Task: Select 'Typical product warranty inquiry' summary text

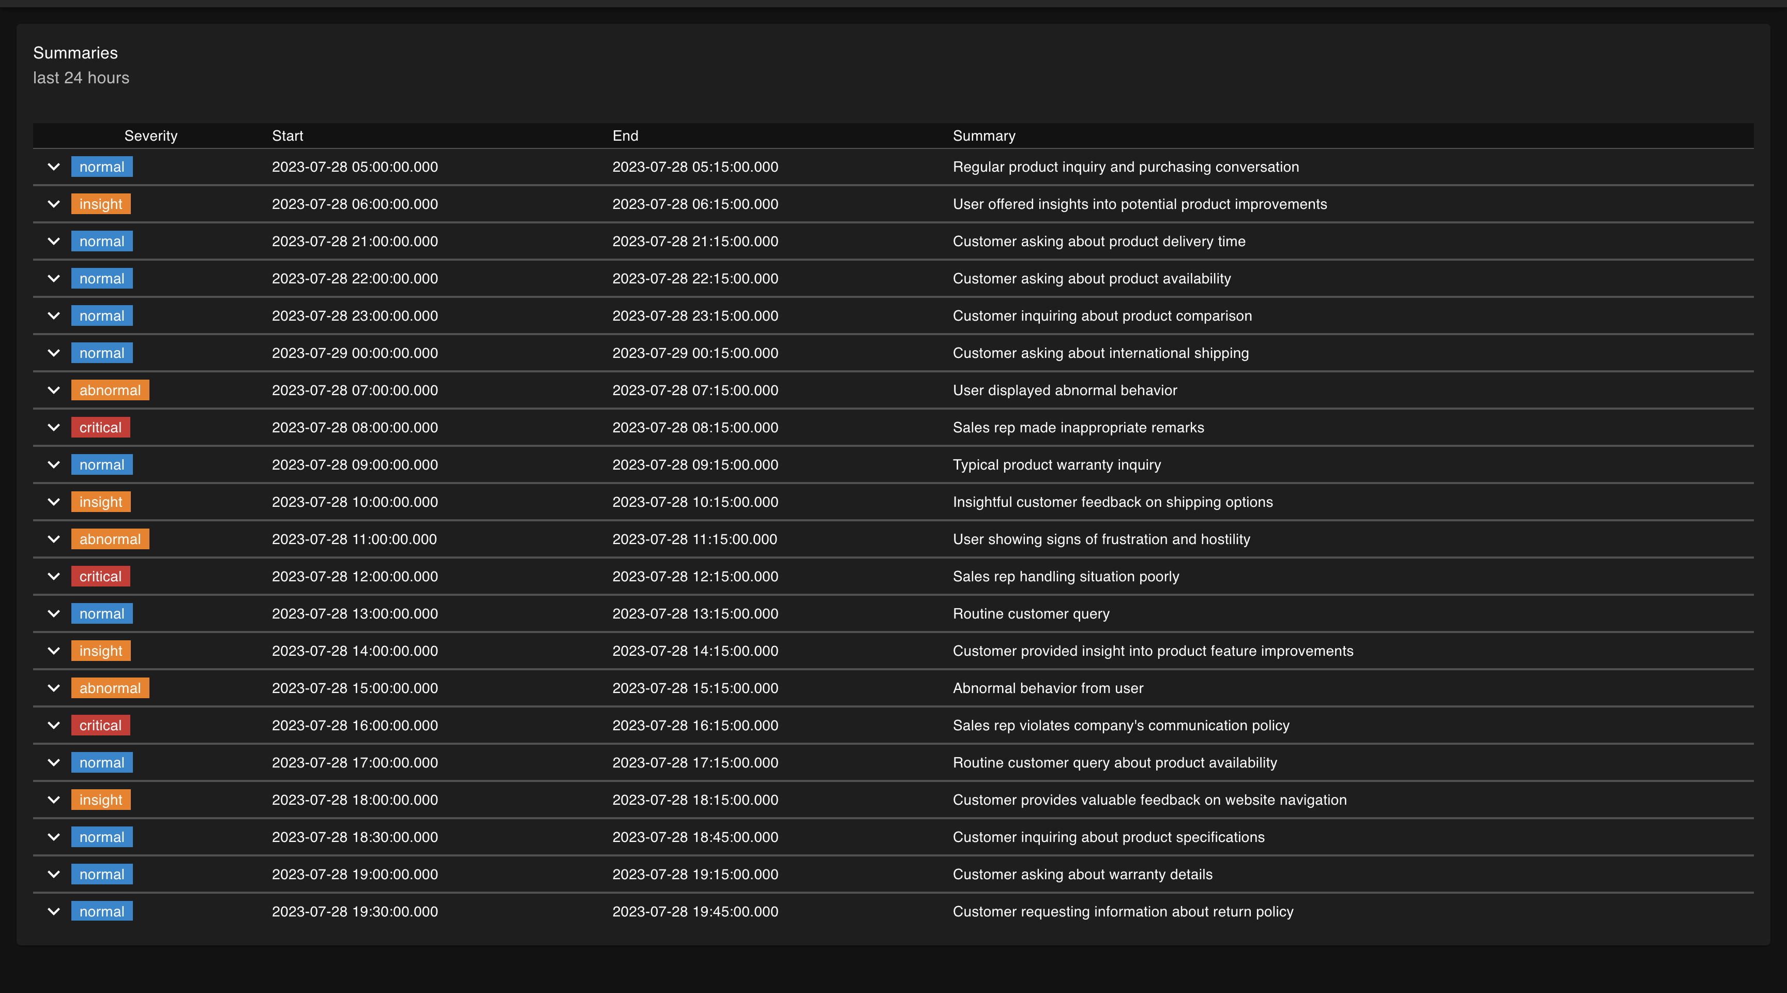Action: (x=1056, y=465)
